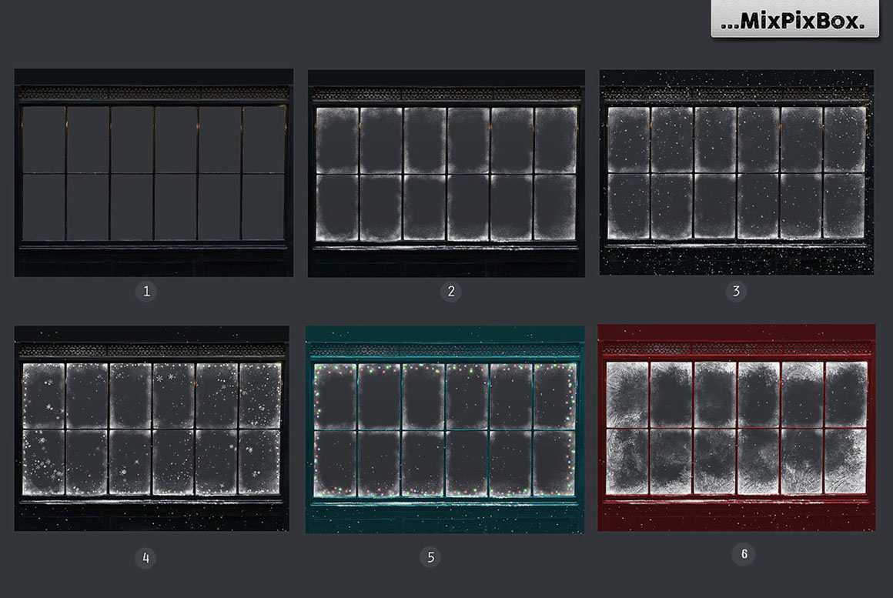Click the number 1 circle badge
Viewport: 893px width, 598px height.
pyautogui.click(x=145, y=292)
